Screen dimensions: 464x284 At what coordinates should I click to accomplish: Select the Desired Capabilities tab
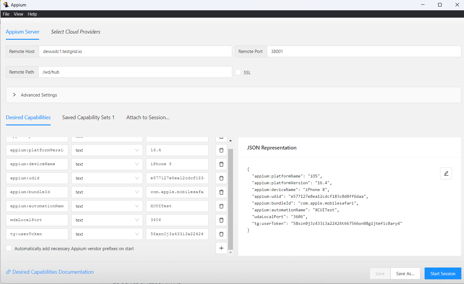[x=28, y=117]
